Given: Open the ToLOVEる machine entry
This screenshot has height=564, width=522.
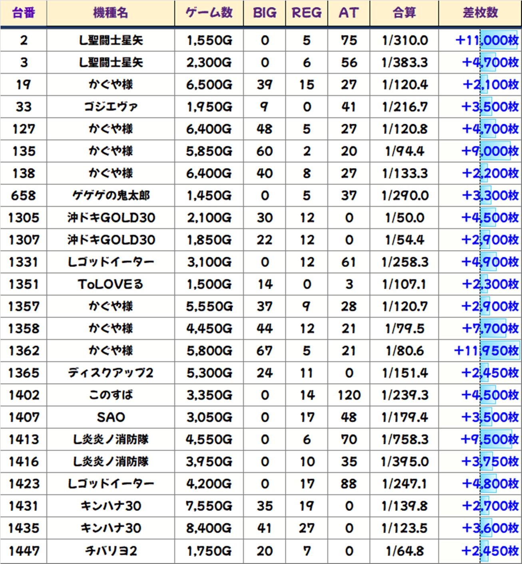Looking at the screenshot, I should (x=110, y=284).
